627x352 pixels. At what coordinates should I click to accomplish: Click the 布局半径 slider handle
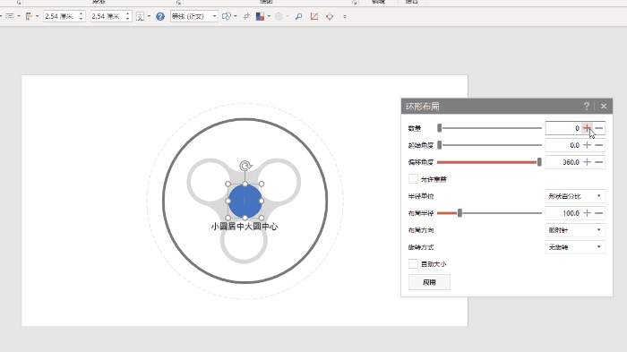click(460, 213)
